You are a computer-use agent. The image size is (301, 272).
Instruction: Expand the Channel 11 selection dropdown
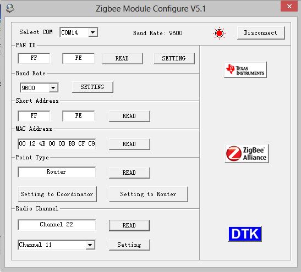(x=90, y=245)
